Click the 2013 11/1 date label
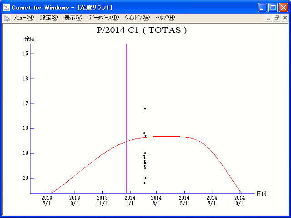 point(102,201)
